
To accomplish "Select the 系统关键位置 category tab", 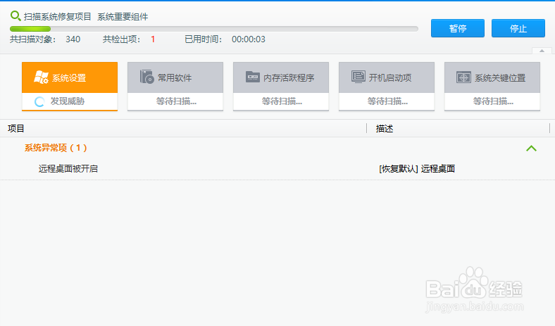I will 492,77.
